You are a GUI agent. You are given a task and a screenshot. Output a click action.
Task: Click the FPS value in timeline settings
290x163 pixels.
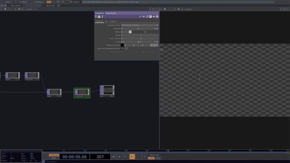[x=12, y=158]
